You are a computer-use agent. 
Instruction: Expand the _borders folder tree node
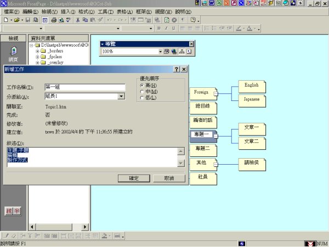[38, 50]
